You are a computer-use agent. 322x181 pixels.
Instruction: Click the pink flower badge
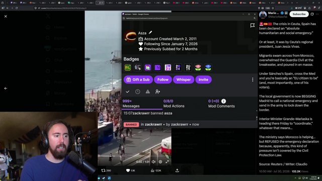pos(198,67)
